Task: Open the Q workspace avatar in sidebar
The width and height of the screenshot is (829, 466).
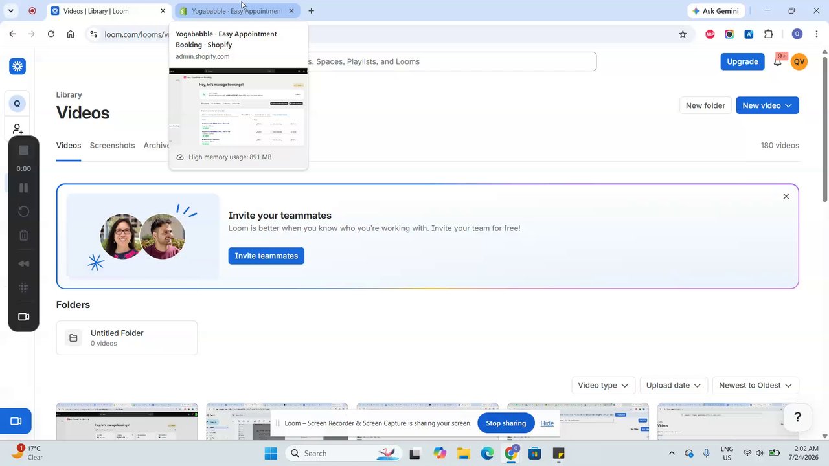Action: coord(17,104)
